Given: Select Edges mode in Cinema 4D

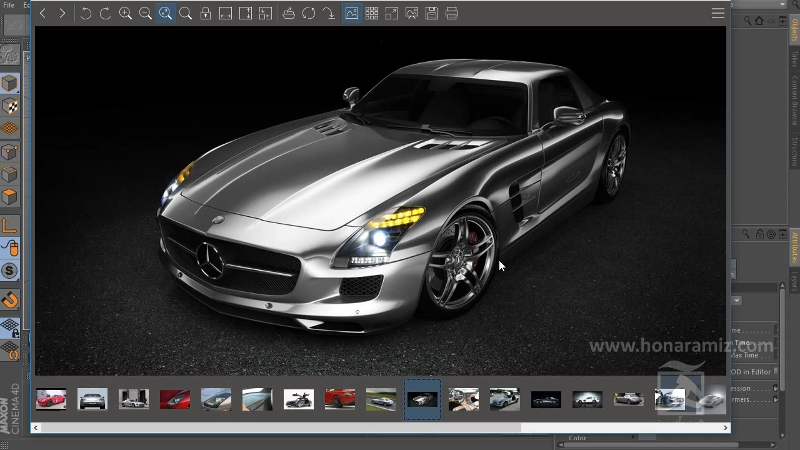Looking at the screenshot, I should (x=9, y=174).
